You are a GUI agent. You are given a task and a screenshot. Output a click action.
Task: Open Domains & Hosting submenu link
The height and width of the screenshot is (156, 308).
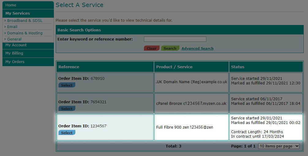25,33
